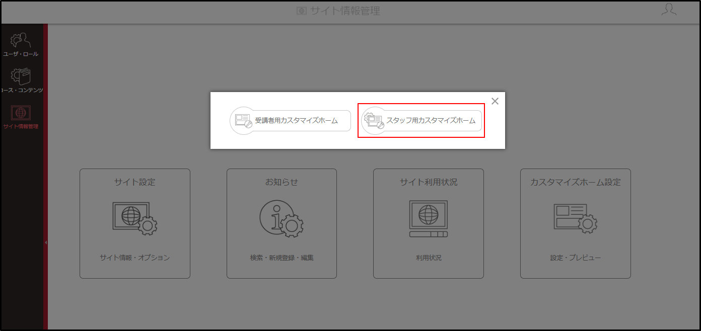
Task: Click 利用状況 label under the monitor
Action: (x=429, y=258)
